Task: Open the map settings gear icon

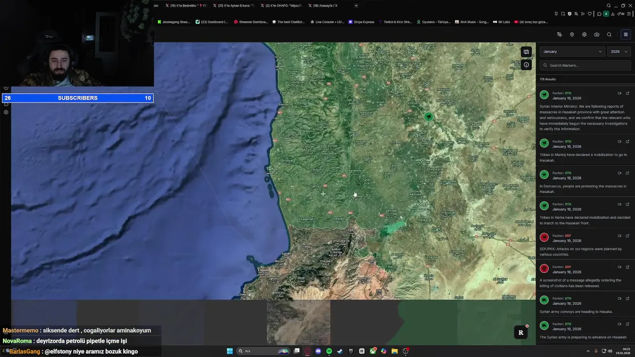Action: pos(584,35)
